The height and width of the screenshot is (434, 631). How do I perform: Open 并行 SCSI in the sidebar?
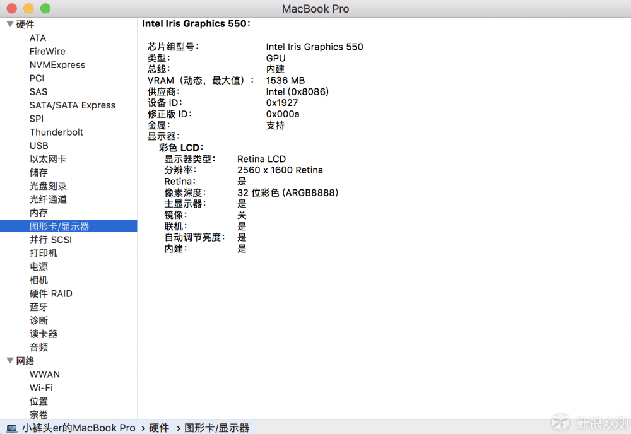point(50,240)
